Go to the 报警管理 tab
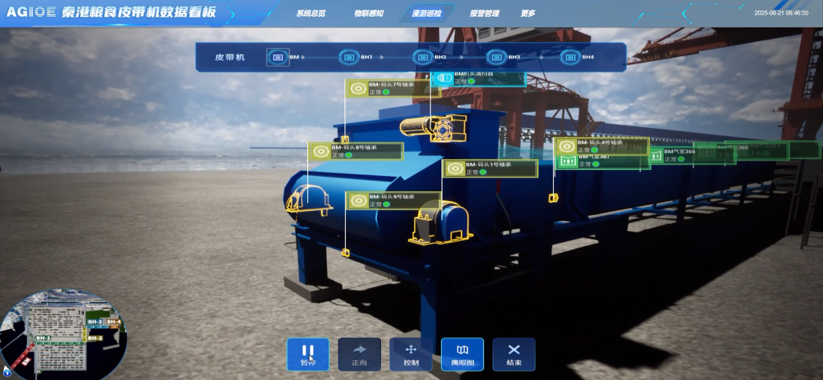Screen dimensions: 823x380 click(x=485, y=13)
